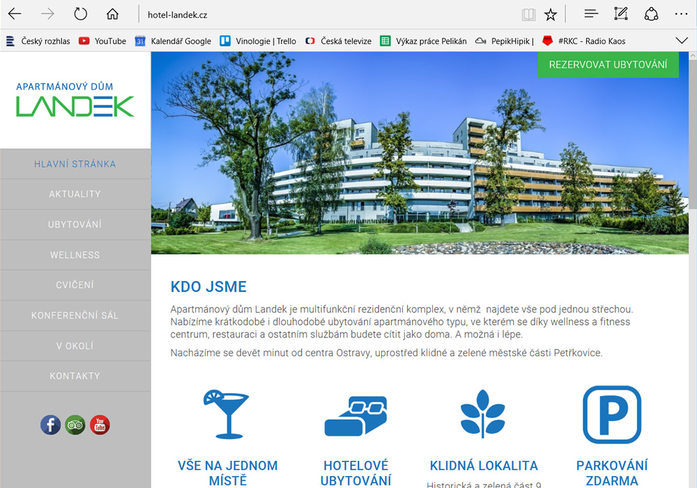Screen dimensions: 697x488
Task: Click the web note pen icon
Action: tap(620, 14)
